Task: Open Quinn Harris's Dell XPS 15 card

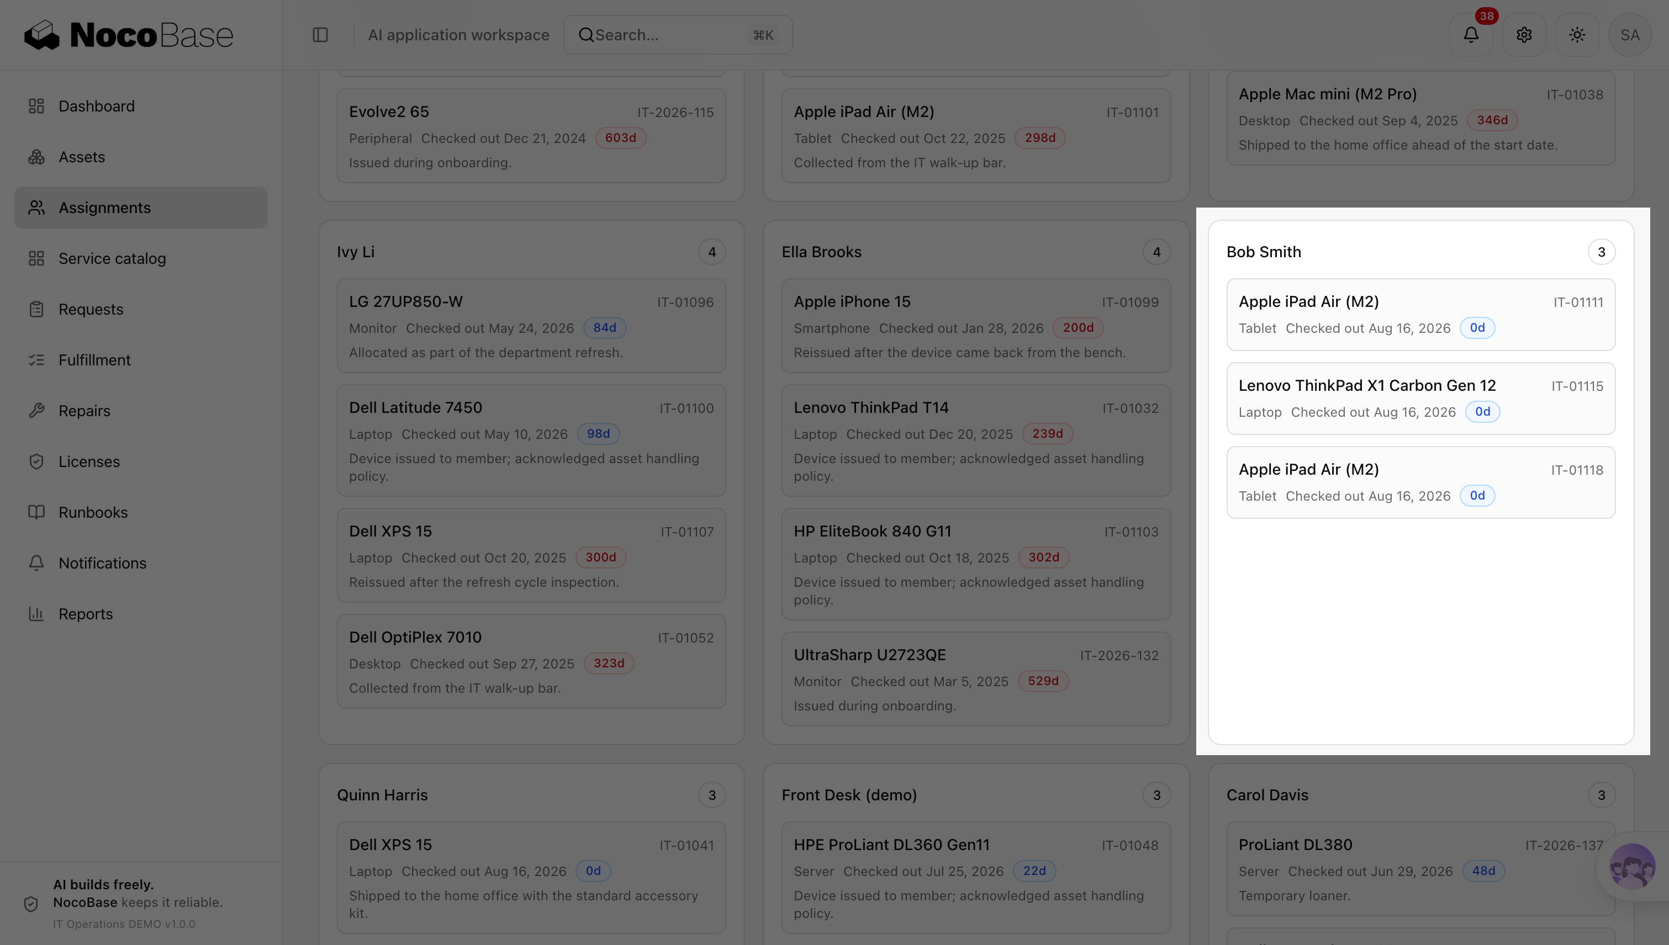Action: 531,878
